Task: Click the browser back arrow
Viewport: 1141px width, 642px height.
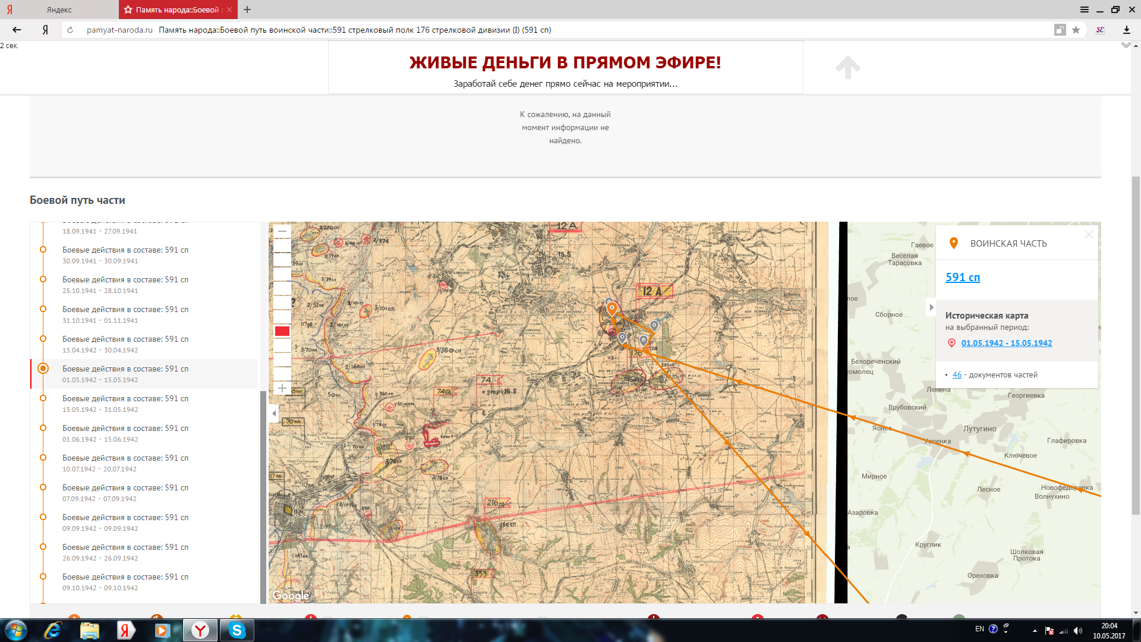Action: point(17,30)
